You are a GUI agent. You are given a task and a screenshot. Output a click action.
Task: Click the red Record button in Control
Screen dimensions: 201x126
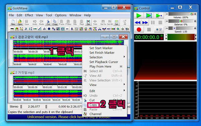click(139, 29)
